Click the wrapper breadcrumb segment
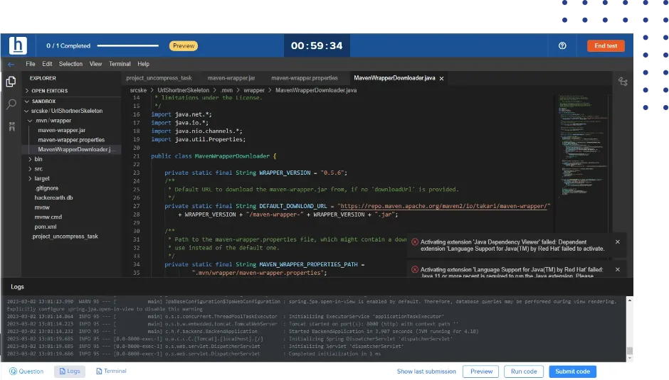 [x=254, y=90]
